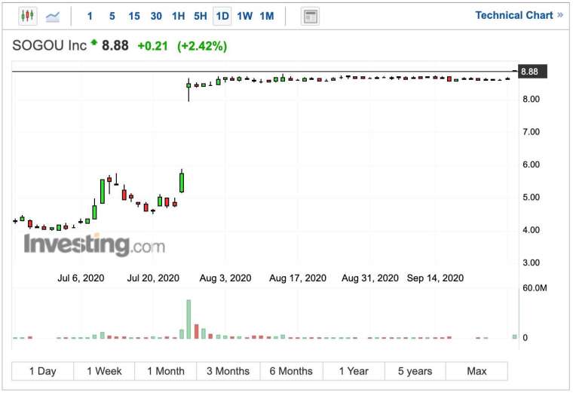
Task: Click the 8.88 price label on axis
Action: [532, 72]
